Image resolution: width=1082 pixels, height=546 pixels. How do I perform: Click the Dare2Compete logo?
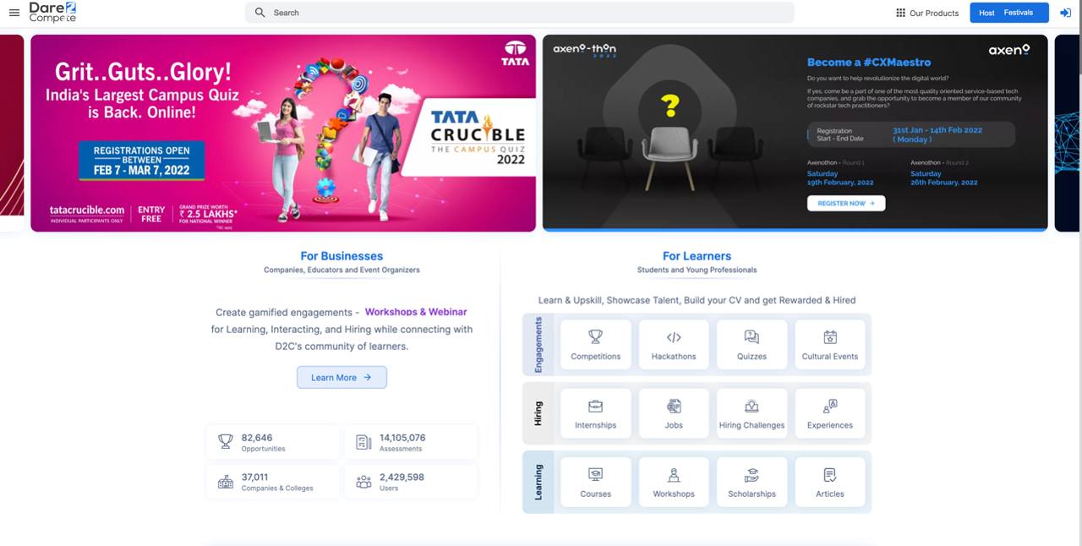click(x=52, y=12)
